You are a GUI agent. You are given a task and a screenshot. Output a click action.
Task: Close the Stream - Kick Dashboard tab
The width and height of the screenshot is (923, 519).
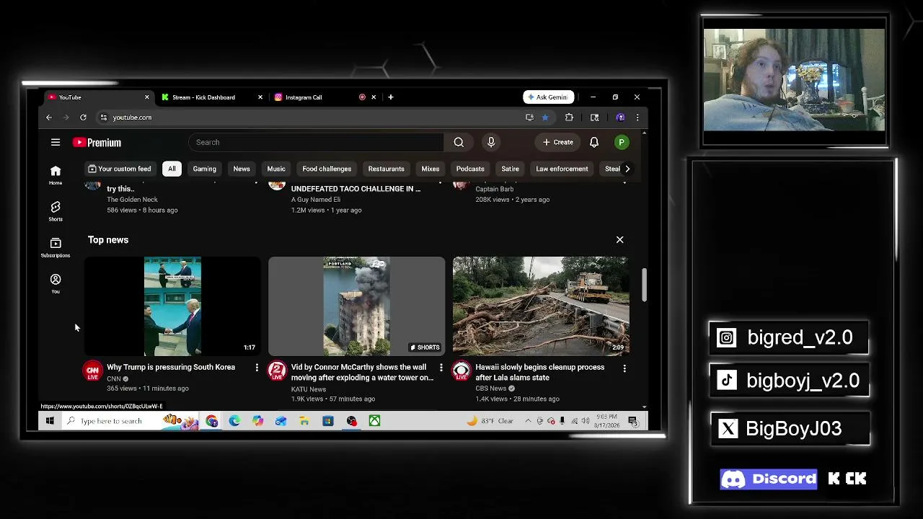[260, 97]
